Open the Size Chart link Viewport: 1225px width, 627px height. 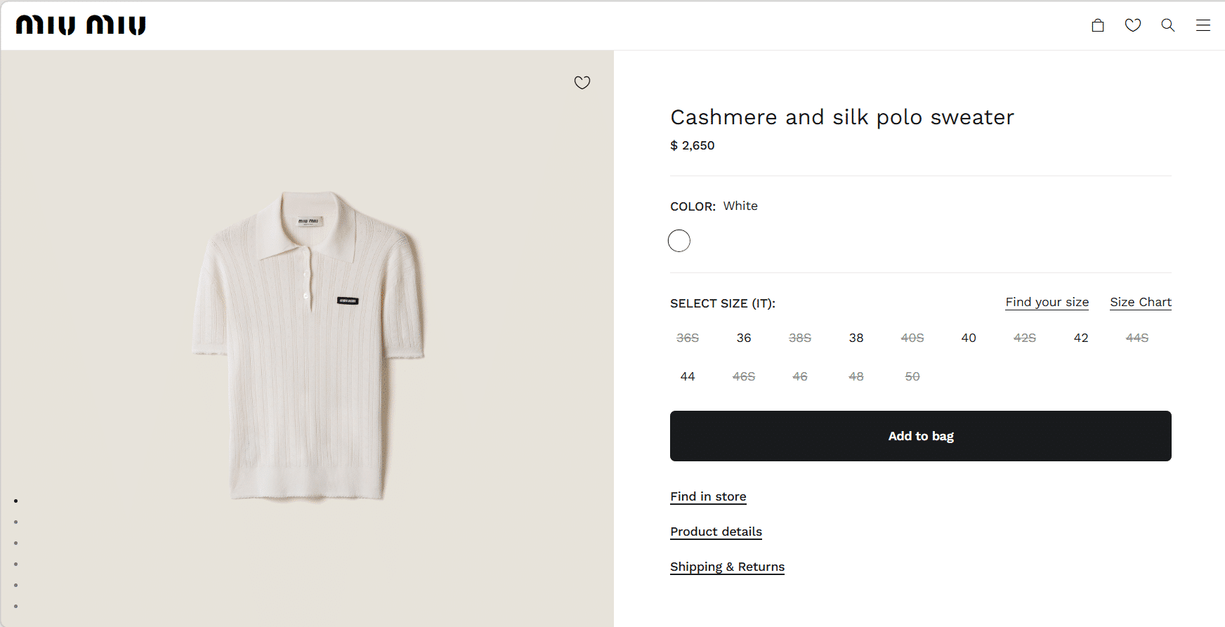1141,302
